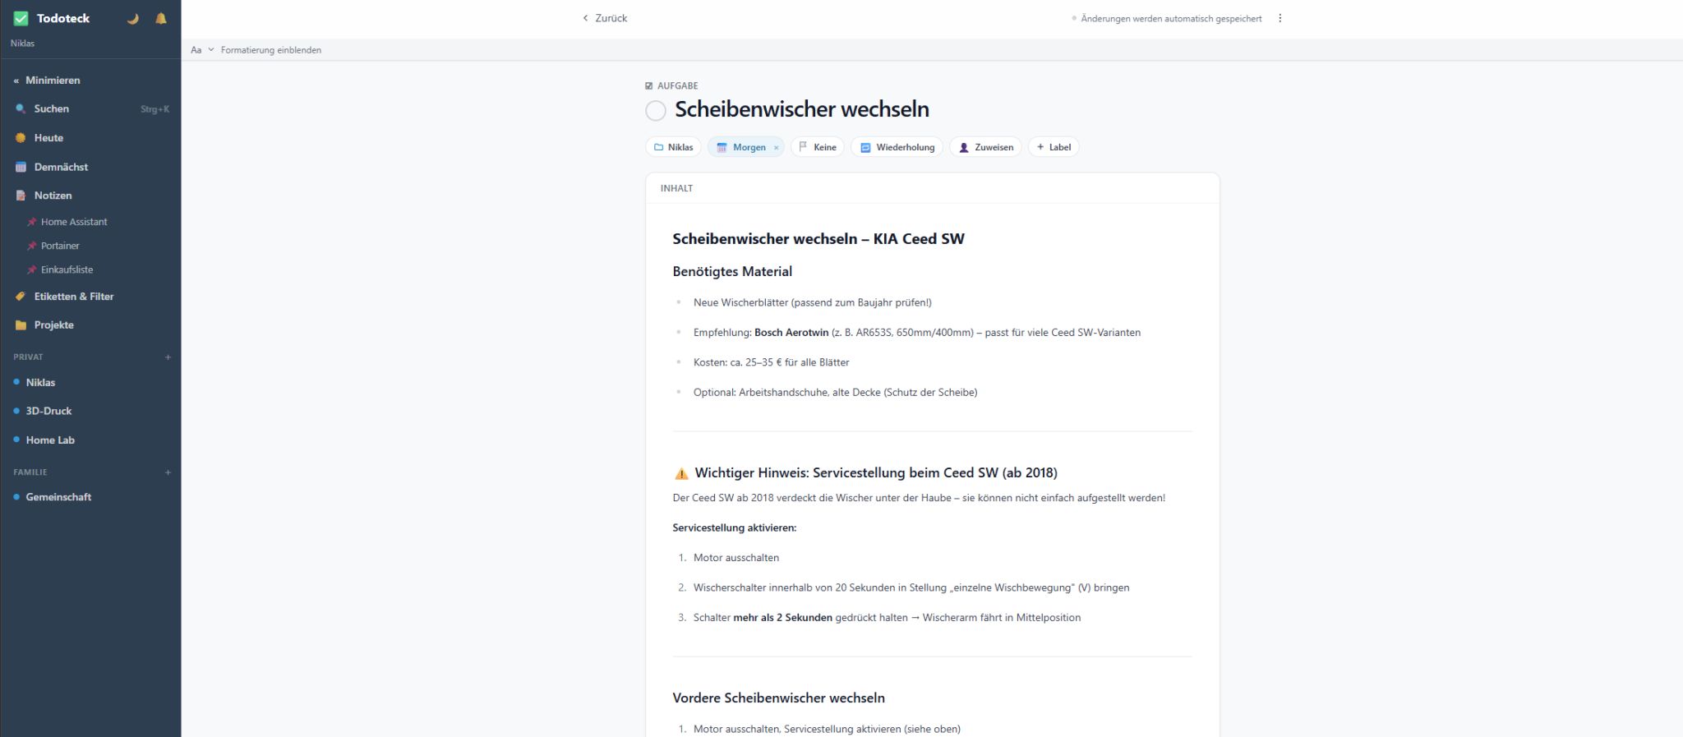Assign task with Zuweisen button

(x=985, y=147)
